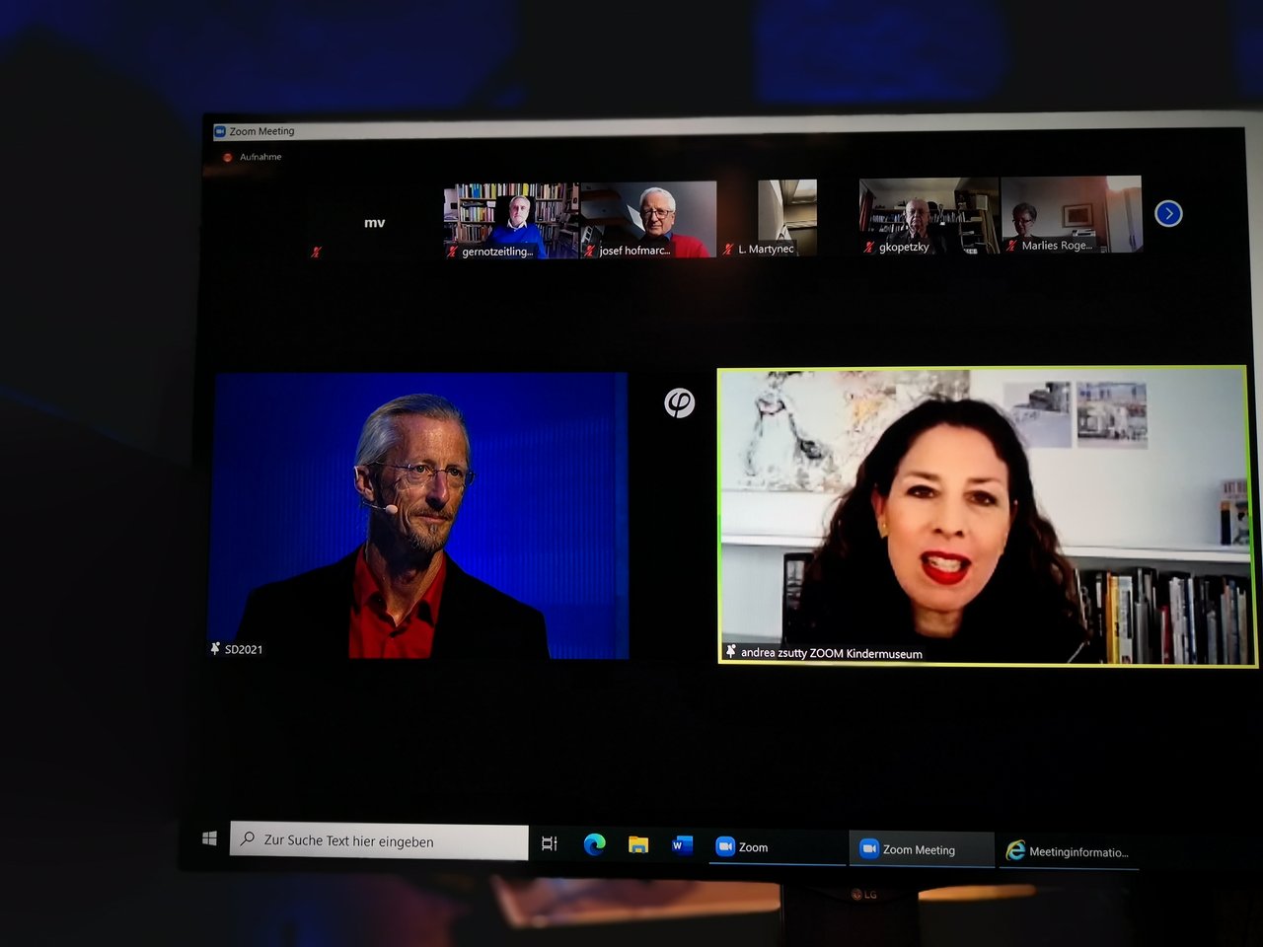Click the muted microphone icon of mv
1263x947 pixels.
316,253
